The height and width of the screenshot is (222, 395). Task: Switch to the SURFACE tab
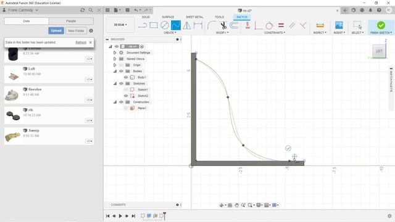[168, 17]
